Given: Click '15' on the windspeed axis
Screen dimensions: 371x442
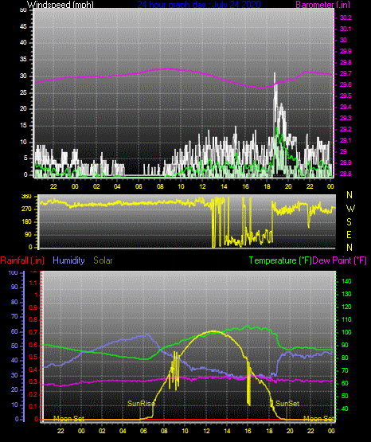Looking at the screenshot, I should 23,126.
